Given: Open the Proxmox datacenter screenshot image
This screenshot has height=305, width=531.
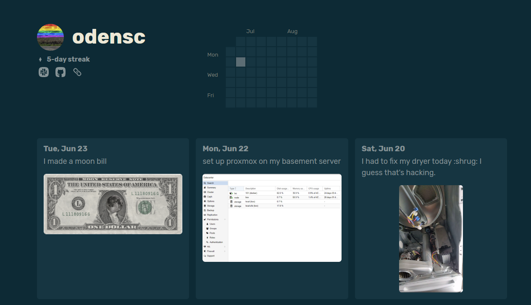Looking at the screenshot, I should tap(272, 218).
